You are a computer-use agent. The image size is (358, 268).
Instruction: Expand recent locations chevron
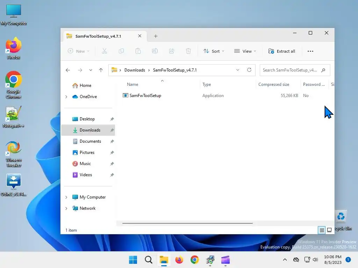[91, 70]
